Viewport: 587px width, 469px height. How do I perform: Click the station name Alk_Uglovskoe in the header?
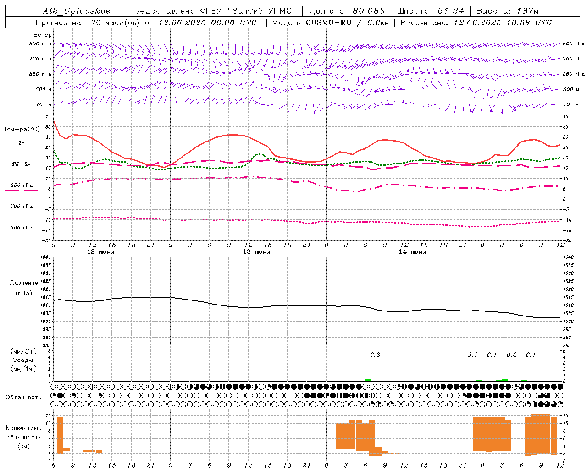click(x=77, y=11)
